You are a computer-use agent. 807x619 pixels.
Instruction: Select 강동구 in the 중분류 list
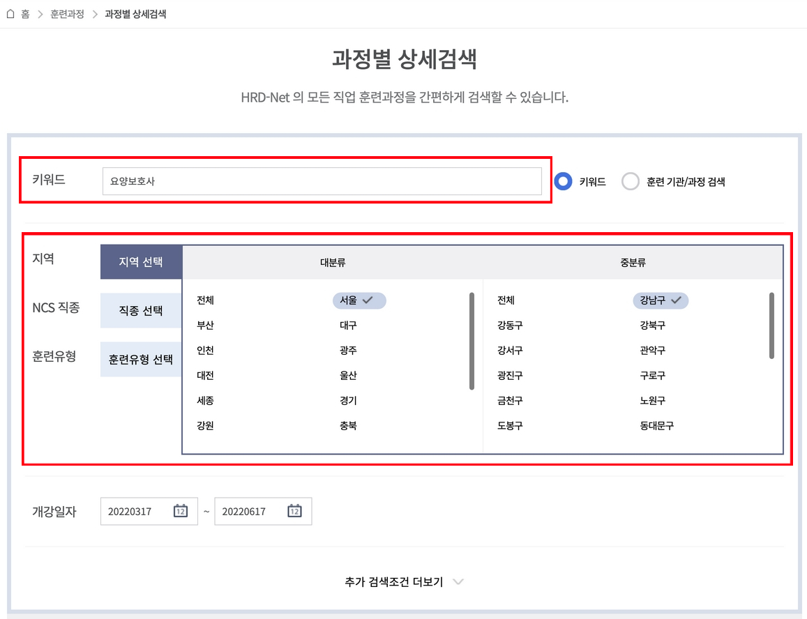tap(509, 326)
